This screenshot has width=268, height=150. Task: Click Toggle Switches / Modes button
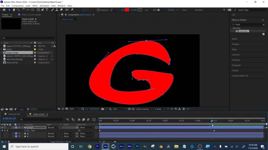point(61,142)
